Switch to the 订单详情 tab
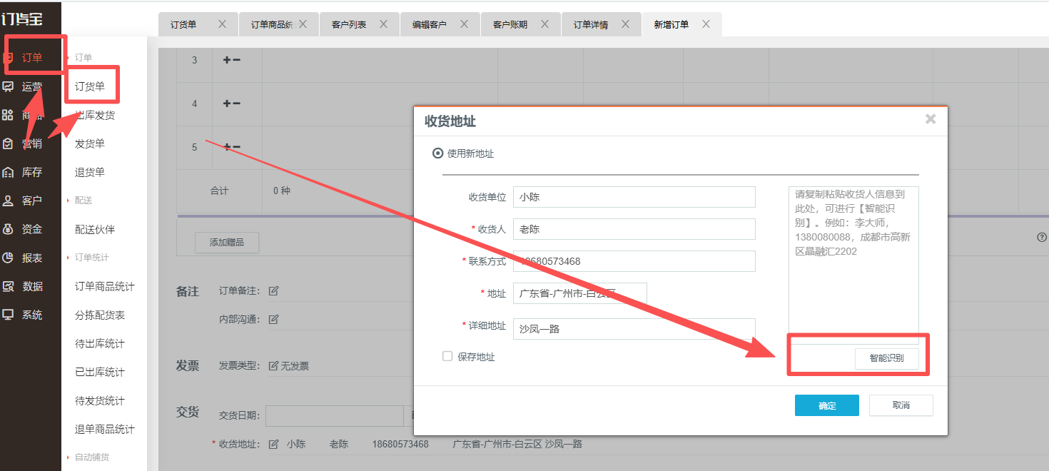The image size is (1049, 471). [x=591, y=24]
